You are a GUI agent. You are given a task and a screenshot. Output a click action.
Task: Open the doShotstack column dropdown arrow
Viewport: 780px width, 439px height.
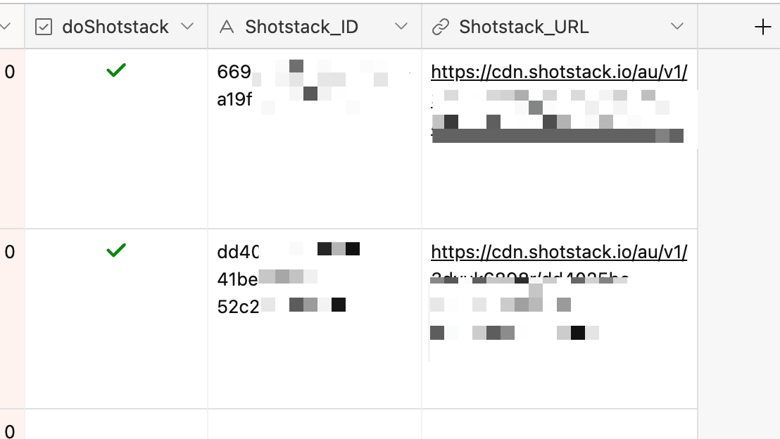pyautogui.click(x=187, y=26)
